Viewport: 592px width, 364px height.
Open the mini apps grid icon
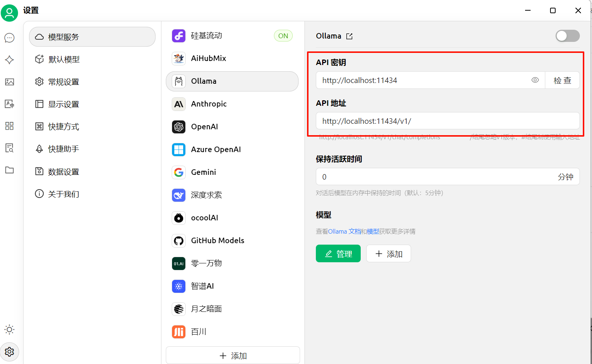click(x=10, y=126)
